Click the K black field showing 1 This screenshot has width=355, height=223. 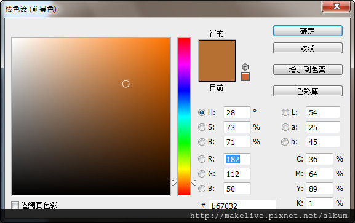click(x=319, y=203)
